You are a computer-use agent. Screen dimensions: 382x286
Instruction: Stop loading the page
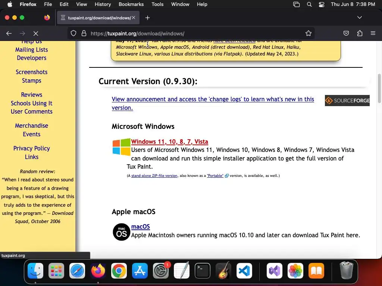coord(35,34)
